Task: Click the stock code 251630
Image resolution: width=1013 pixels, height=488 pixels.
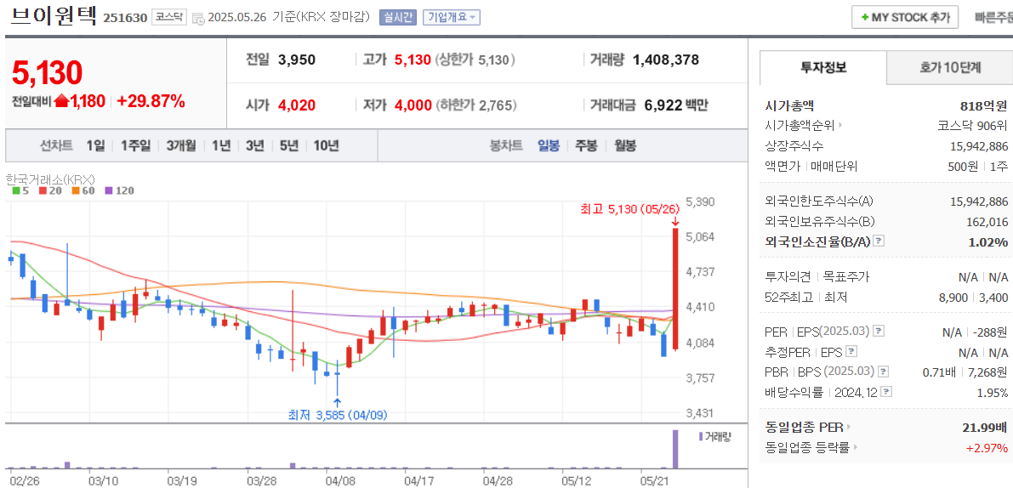Action: coord(125,18)
